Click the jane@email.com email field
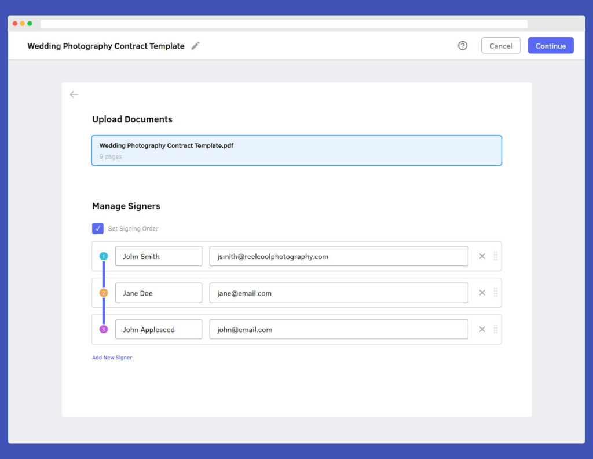 pos(339,293)
